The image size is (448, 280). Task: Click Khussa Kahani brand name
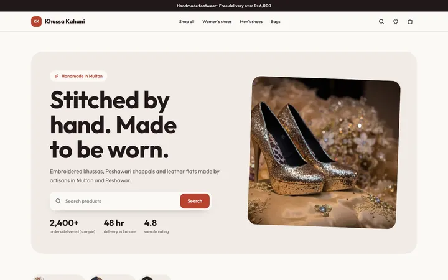[x=65, y=21]
